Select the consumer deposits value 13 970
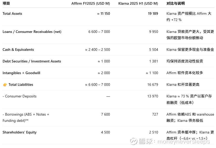This screenshot has width=216, height=148. tap(153, 96)
